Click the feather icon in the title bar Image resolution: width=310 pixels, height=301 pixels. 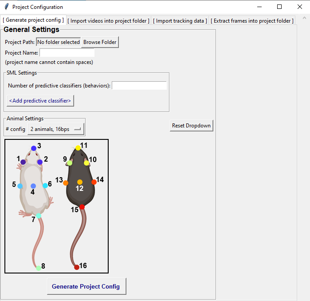pos(7,7)
